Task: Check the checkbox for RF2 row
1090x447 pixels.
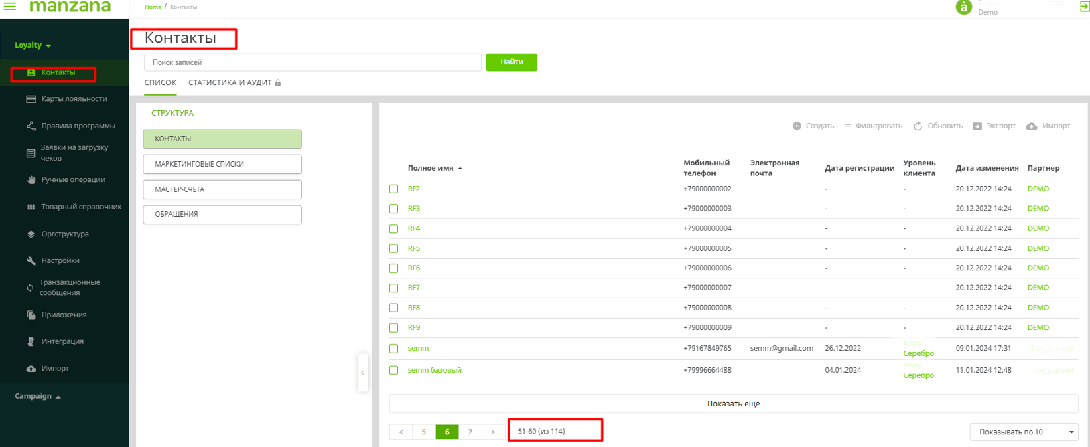Action: (394, 189)
